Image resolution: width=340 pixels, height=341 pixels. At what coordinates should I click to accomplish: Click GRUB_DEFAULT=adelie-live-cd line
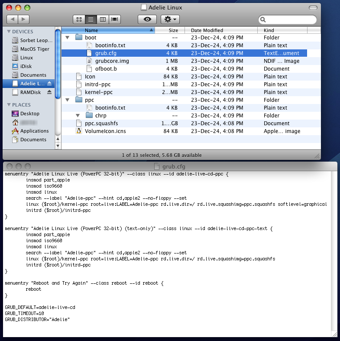point(40,307)
